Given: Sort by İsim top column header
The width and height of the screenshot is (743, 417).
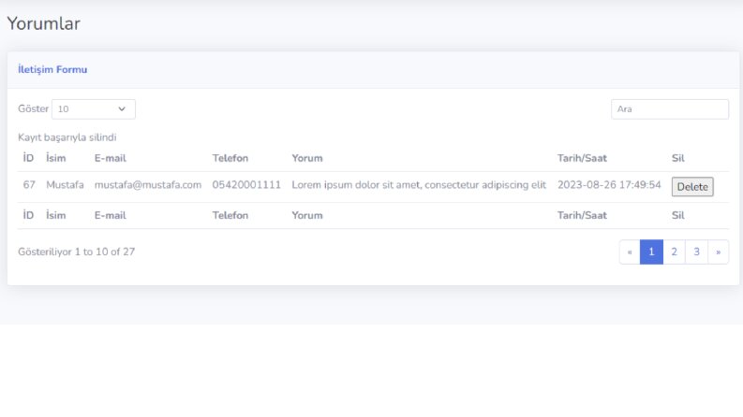Looking at the screenshot, I should (x=56, y=158).
